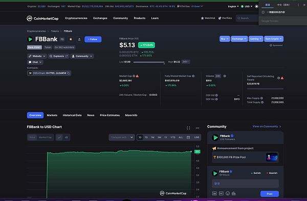This screenshot has height=201, width=307.
Task: Check the always-translate checkbox in translate popup
Action: (263, 12)
